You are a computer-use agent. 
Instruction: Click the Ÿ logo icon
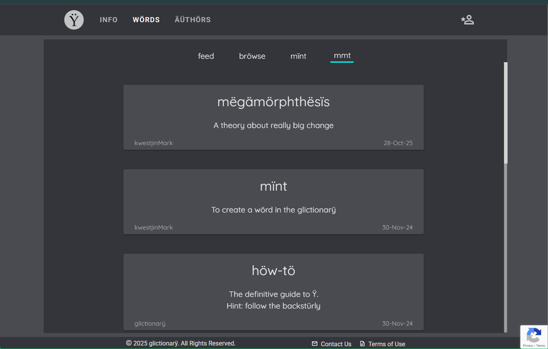click(x=74, y=19)
